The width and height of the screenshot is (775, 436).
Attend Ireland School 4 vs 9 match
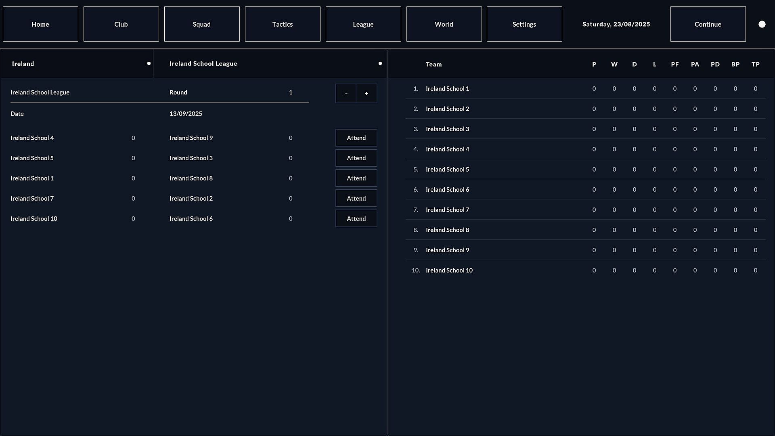356,138
